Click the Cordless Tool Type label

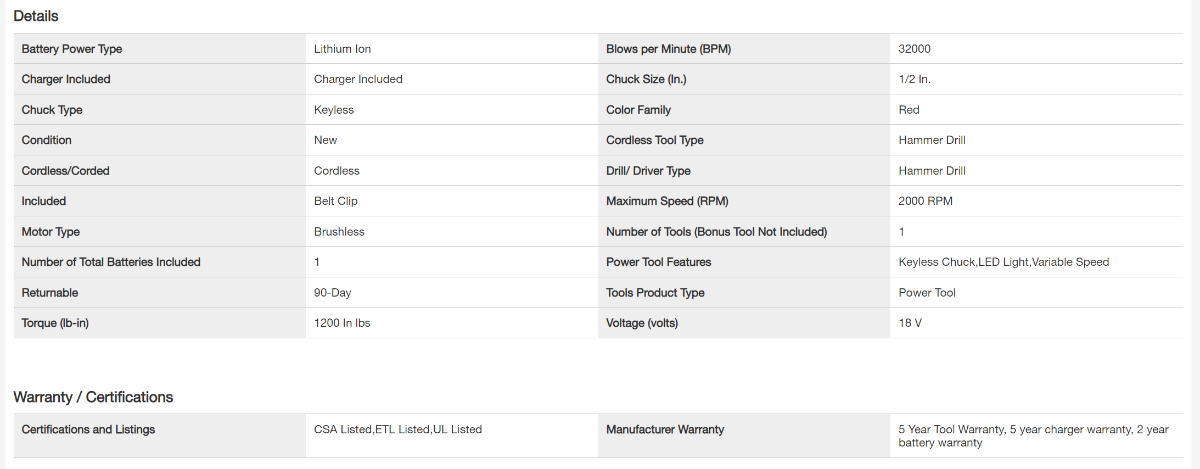pos(654,140)
